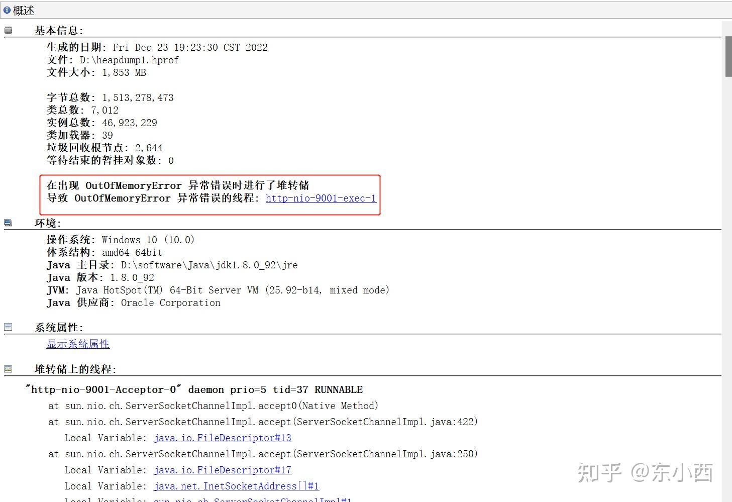Click the vertical scrollbar thumb

pos(728,56)
